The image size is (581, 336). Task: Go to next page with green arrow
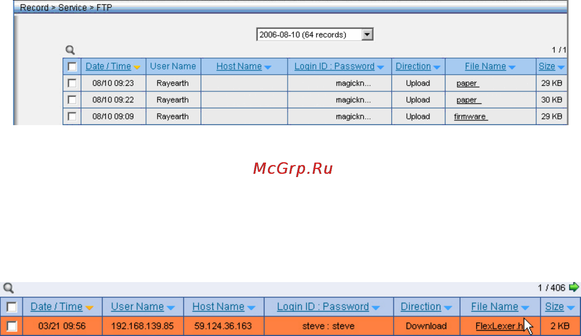coord(574,287)
